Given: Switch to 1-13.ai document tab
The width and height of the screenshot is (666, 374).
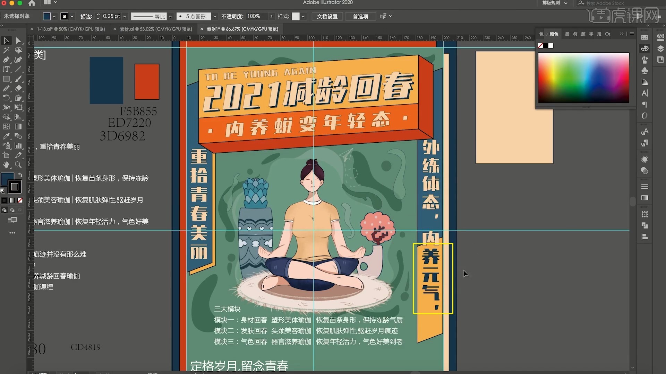Looking at the screenshot, I should pyautogui.click(x=71, y=29).
